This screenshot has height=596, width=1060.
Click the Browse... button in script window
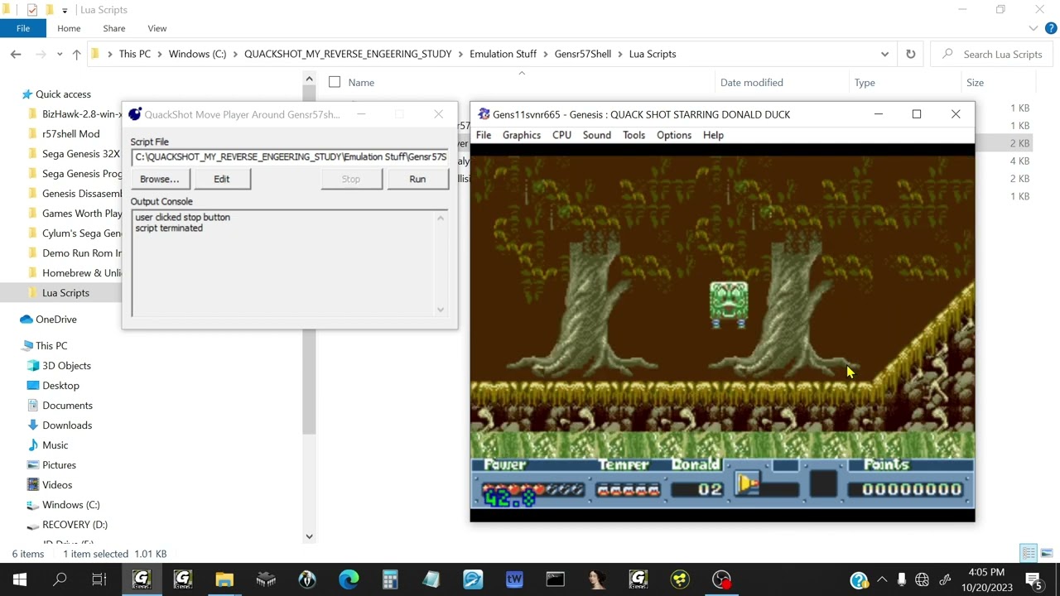coord(160,179)
